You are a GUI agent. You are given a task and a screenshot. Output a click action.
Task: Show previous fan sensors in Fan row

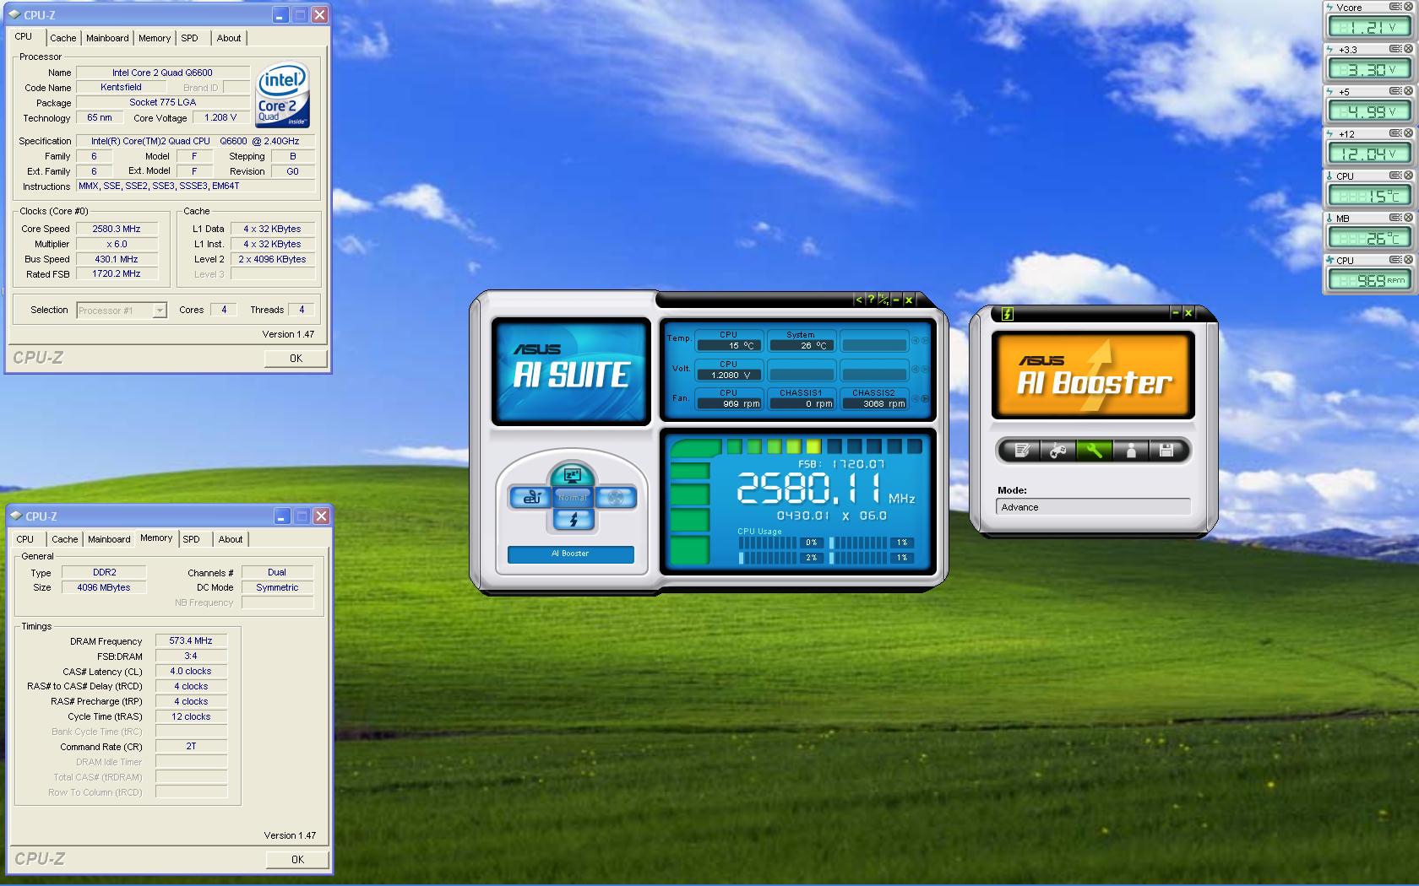click(x=915, y=398)
